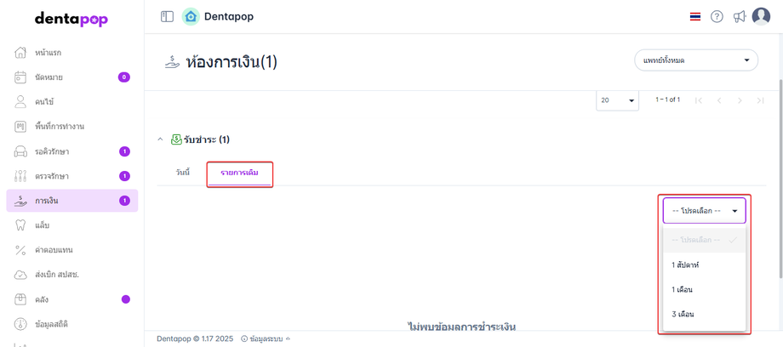Open แพทย์ทั้งหมด doctor filter dropdown
Screen dimensions: 783x347
pyautogui.click(x=695, y=60)
